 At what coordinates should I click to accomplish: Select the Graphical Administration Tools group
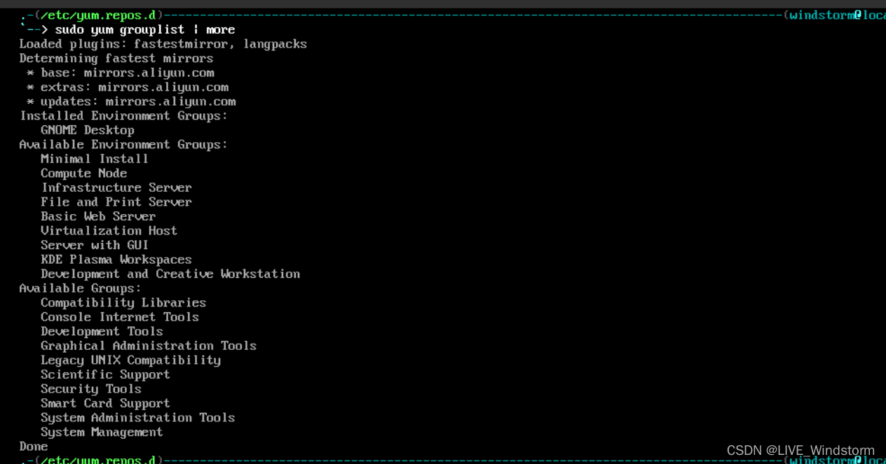click(x=149, y=345)
